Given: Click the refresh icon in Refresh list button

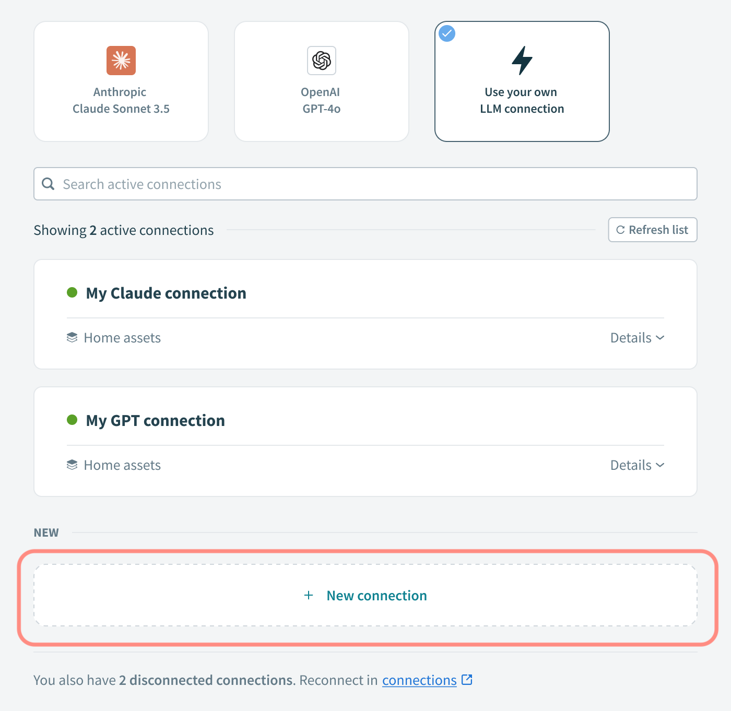Looking at the screenshot, I should click(620, 230).
